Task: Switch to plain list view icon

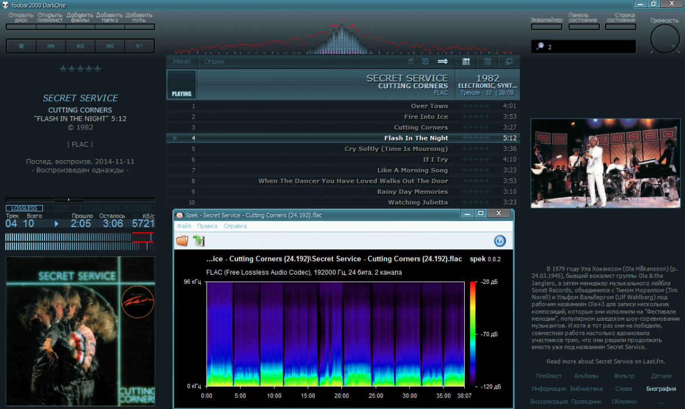Action: (487, 62)
